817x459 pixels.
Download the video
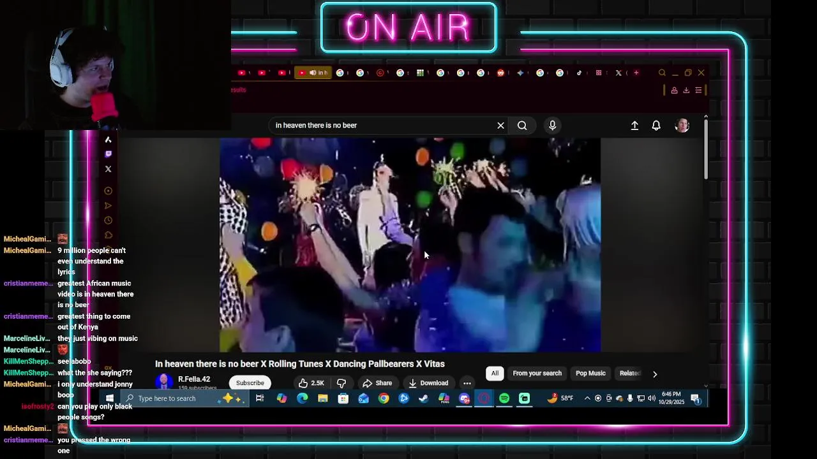(428, 383)
